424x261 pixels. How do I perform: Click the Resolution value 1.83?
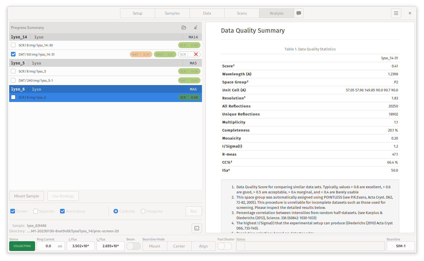tap(395, 98)
